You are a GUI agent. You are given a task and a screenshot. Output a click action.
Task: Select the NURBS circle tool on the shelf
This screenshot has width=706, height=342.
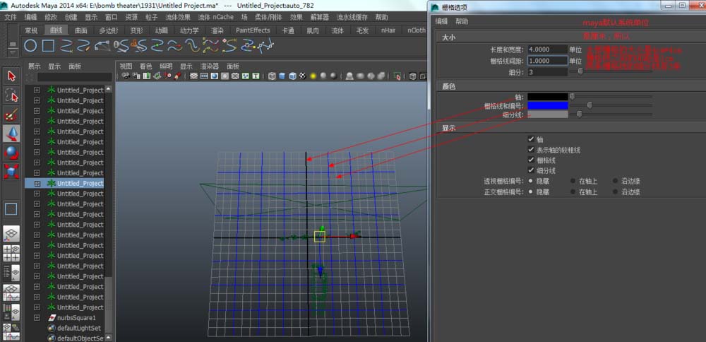(x=30, y=46)
